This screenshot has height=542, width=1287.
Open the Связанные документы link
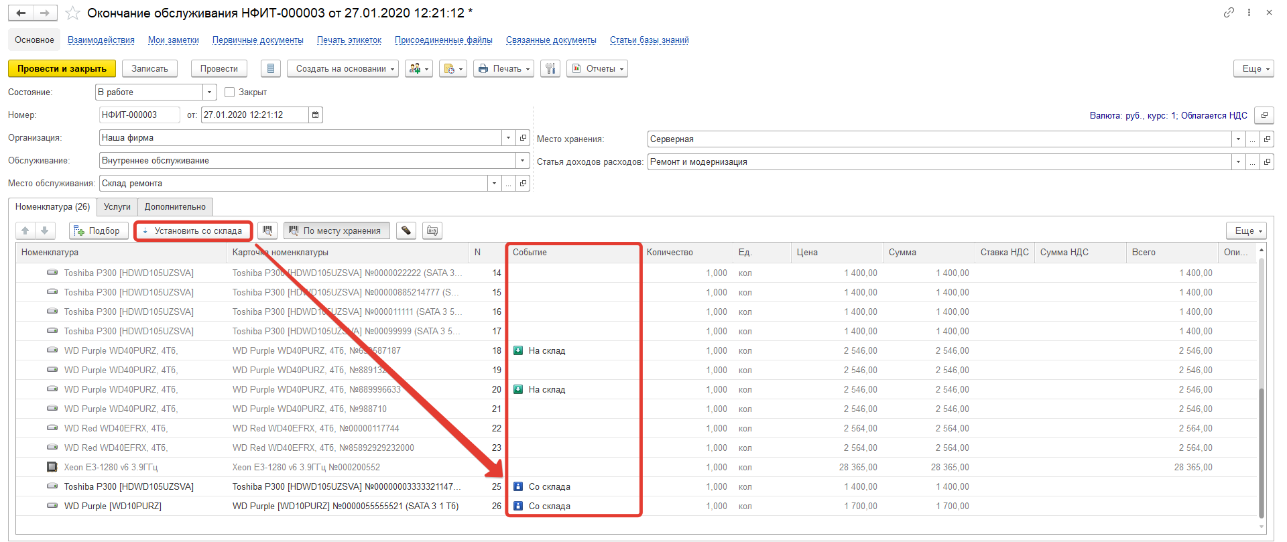pos(550,40)
